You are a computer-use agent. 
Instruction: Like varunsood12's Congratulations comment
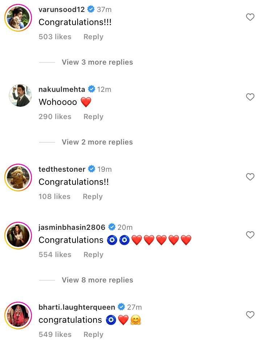pyautogui.click(x=250, y=17)
